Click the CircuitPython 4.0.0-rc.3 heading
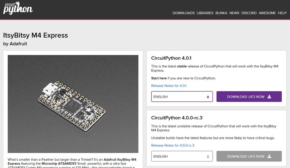Screen dimensions: 290x168 click(177, 118)
